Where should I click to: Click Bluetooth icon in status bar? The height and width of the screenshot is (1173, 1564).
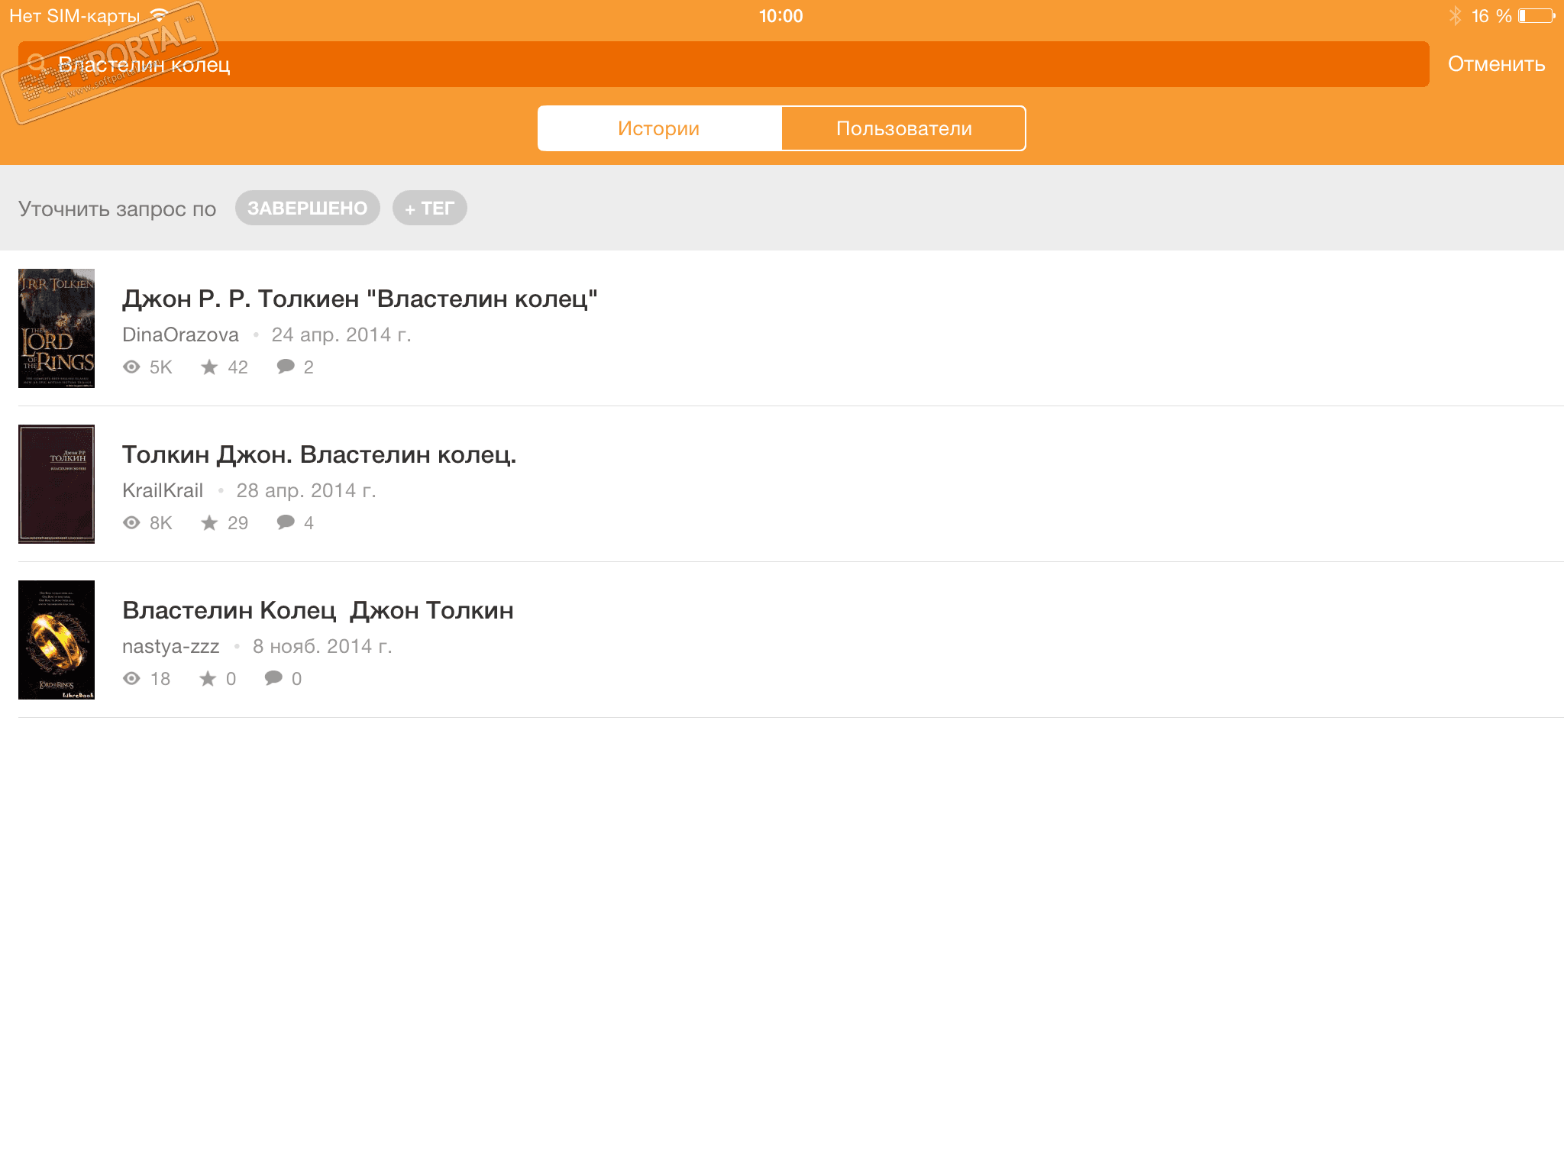point(1455,16)
